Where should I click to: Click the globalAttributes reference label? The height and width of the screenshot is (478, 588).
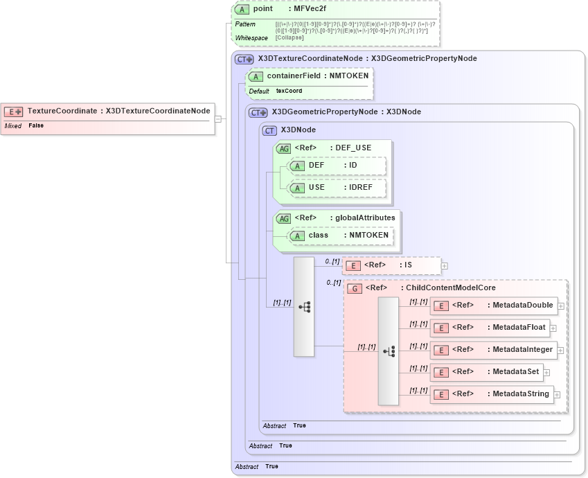[365, 218]
